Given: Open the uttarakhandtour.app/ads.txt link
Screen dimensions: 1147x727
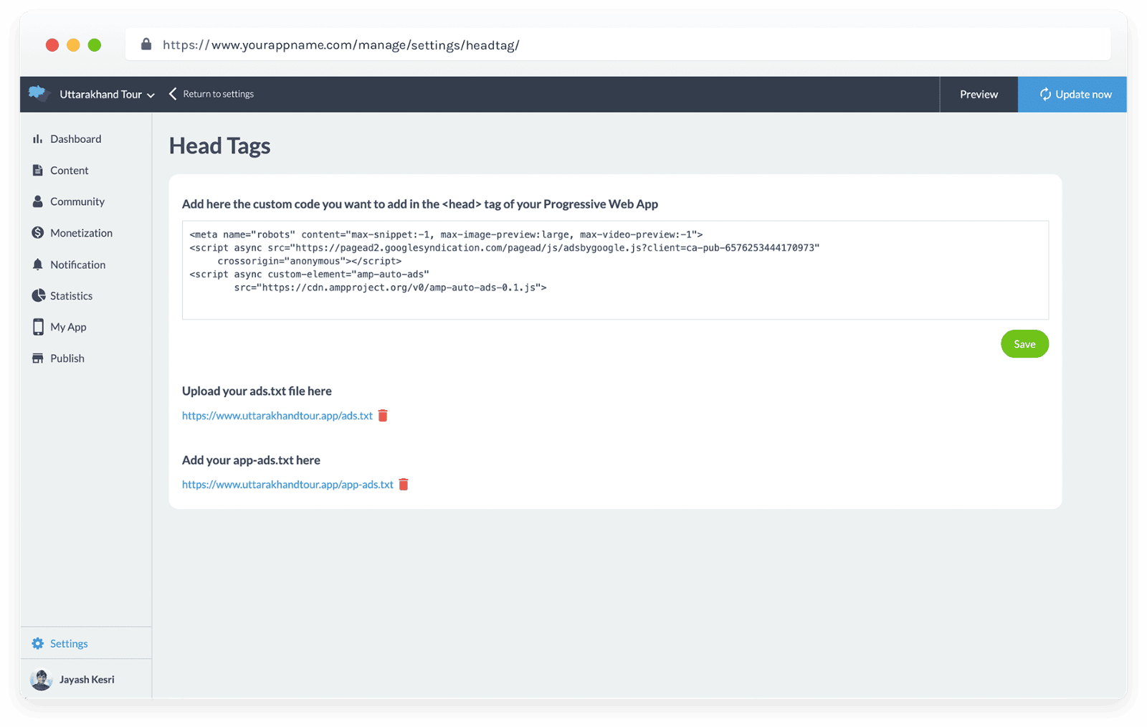Looking at the screenshot, I should click(277, 416).
